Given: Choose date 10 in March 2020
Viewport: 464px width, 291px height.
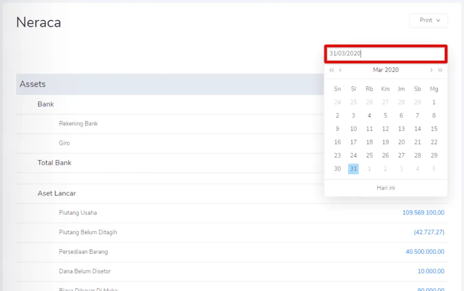Looking at the screenshot, I should (x=354, y=129).
